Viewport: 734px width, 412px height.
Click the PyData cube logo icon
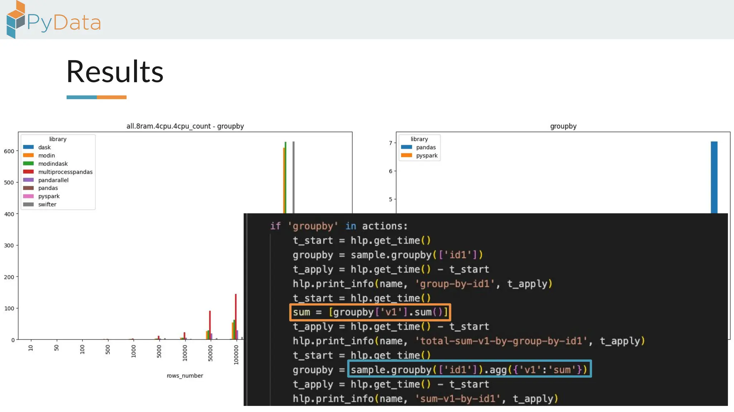(x=16, y=20)
